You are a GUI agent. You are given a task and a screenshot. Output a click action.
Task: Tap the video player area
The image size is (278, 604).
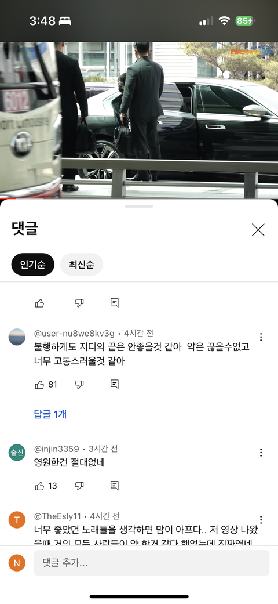click(x=139, y=120)
